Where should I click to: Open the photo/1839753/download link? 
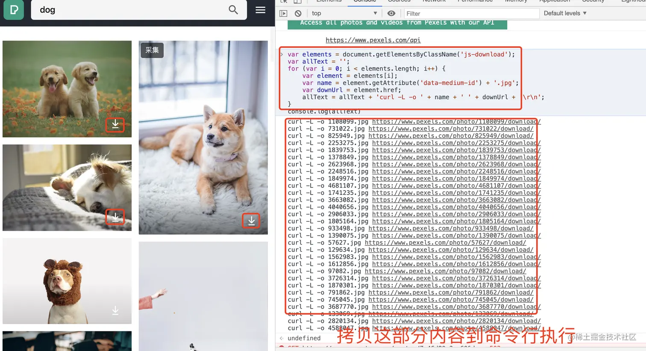coord(456,150)
